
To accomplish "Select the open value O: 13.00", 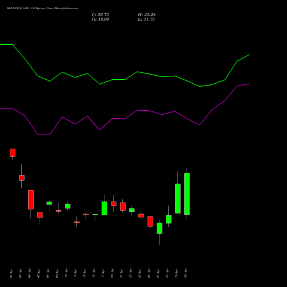I will tap(100, 20).
